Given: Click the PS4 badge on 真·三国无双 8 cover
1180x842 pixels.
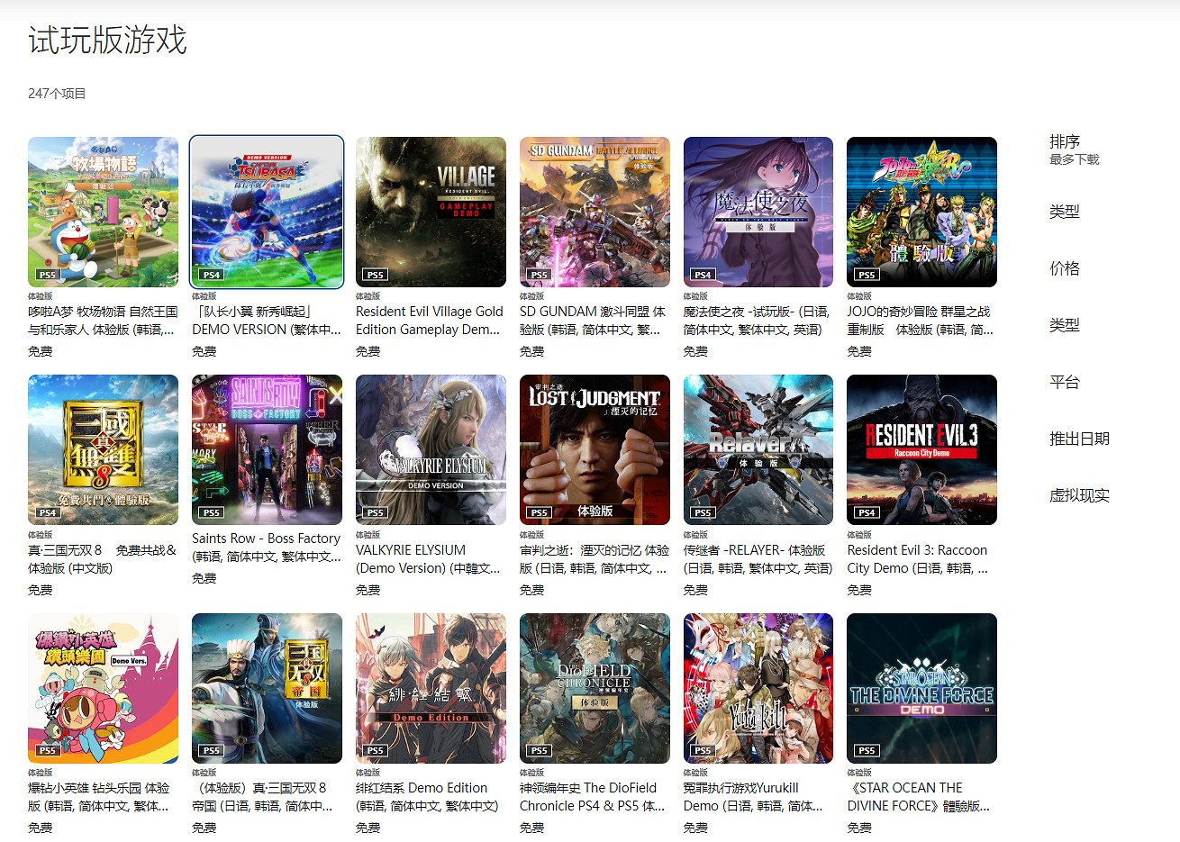Looking at the screenshot, I should pyautogui.click(x=48, y=512).
